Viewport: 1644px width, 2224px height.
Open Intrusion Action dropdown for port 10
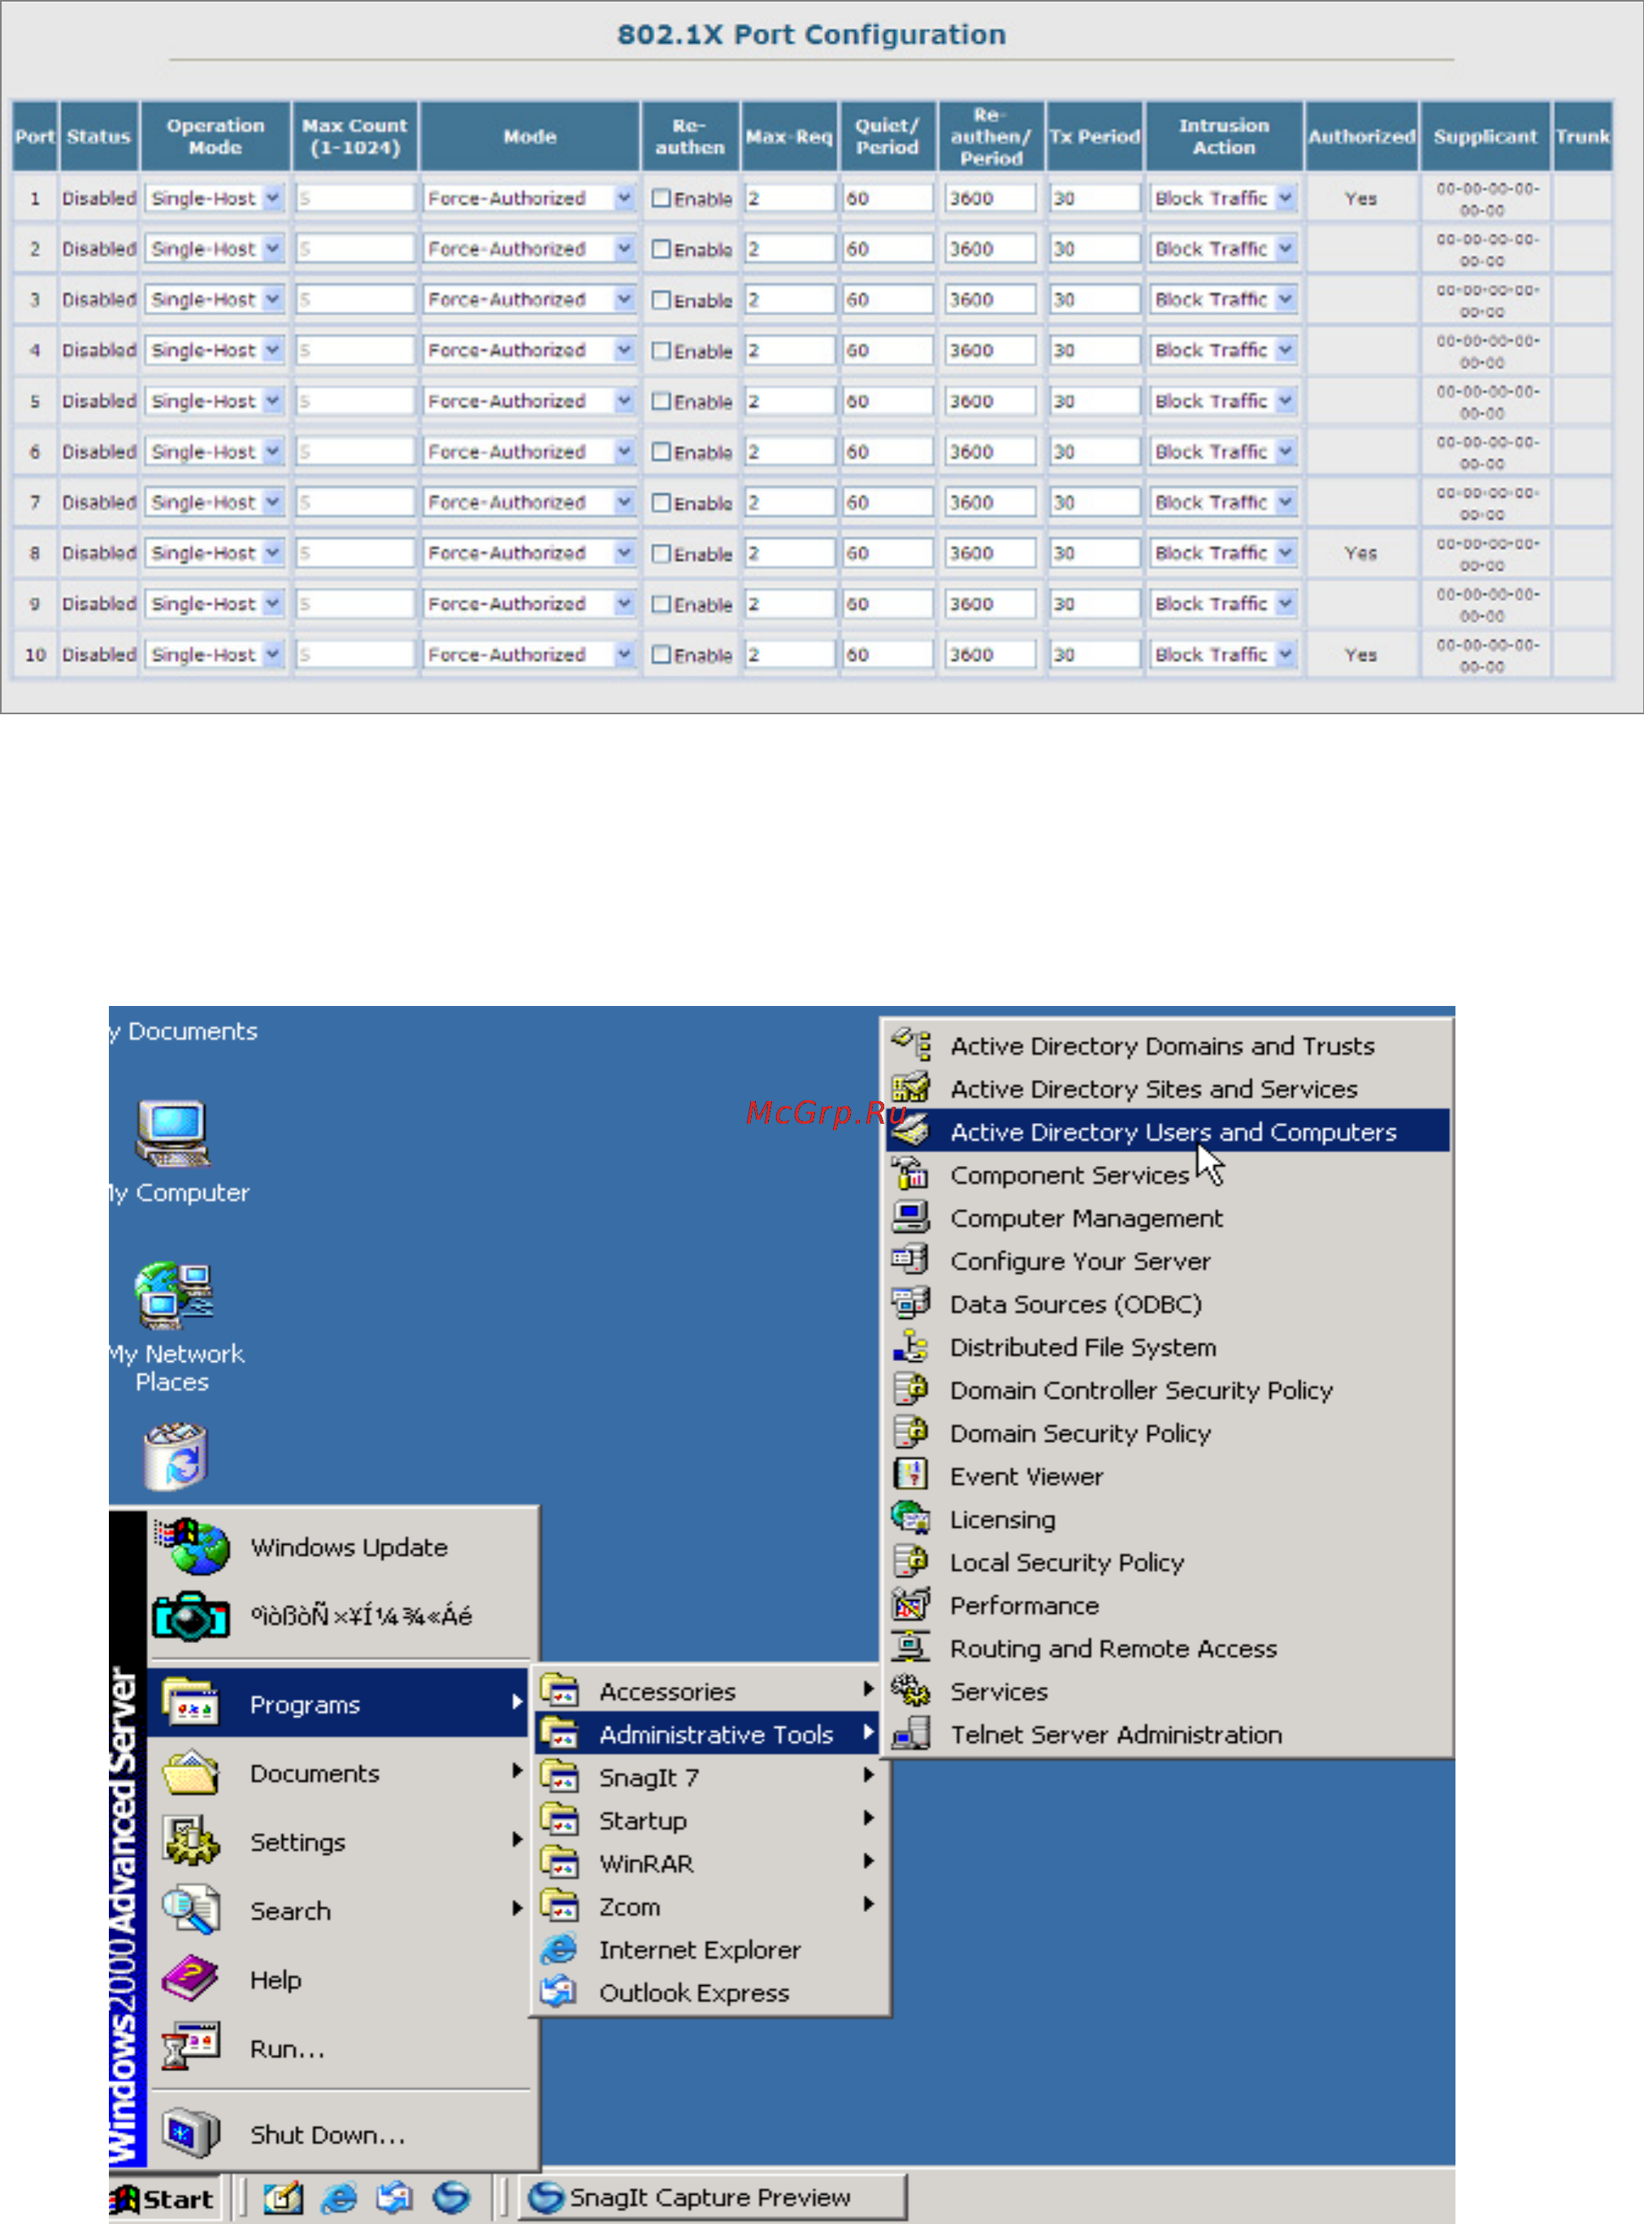[x=1223, y=655]
